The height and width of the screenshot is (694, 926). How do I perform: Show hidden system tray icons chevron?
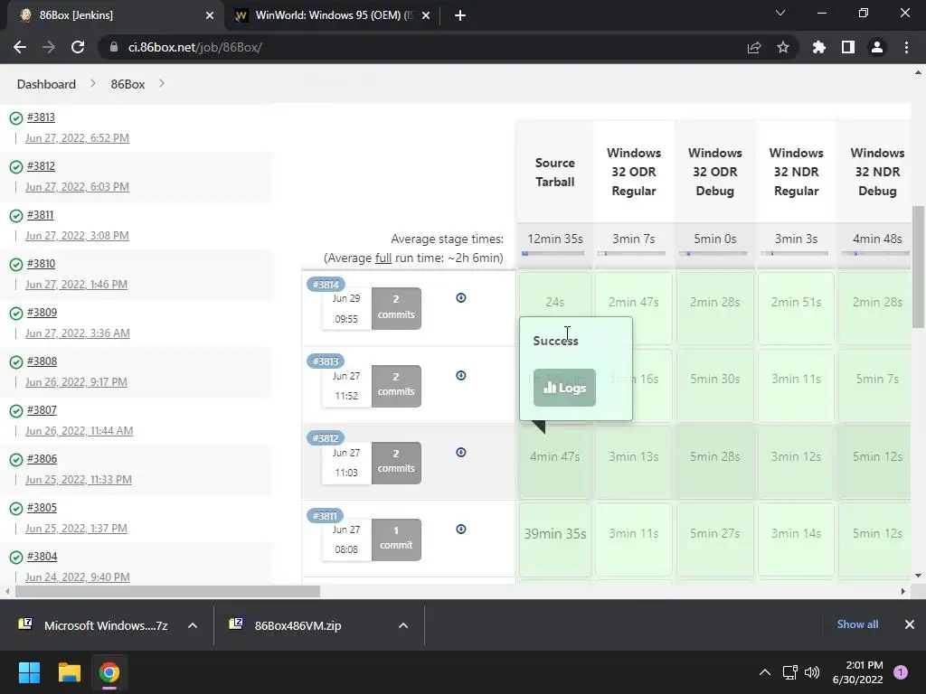[x=765, y=672]
